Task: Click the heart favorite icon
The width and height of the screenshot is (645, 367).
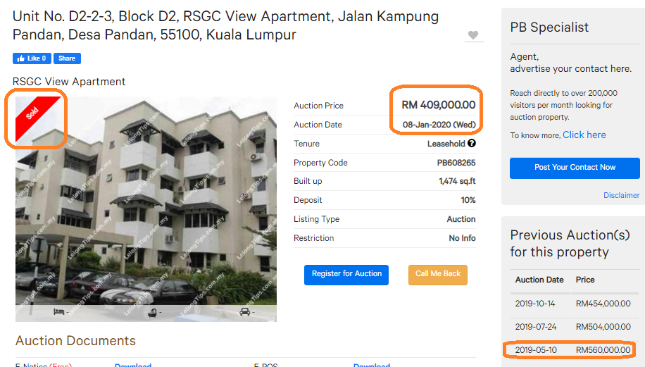Action: click(473, 35)
